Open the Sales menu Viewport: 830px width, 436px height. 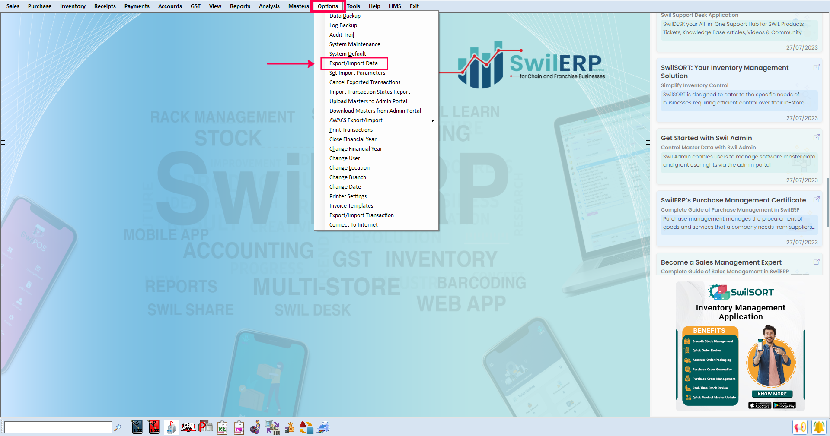13,6
